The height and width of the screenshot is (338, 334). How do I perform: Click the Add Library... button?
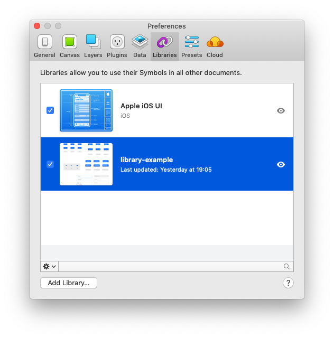[x=69, y=283]
